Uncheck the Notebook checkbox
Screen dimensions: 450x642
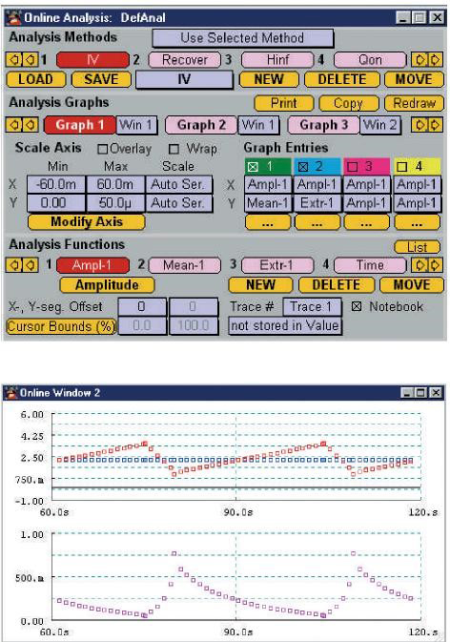[x=357, y=306]
